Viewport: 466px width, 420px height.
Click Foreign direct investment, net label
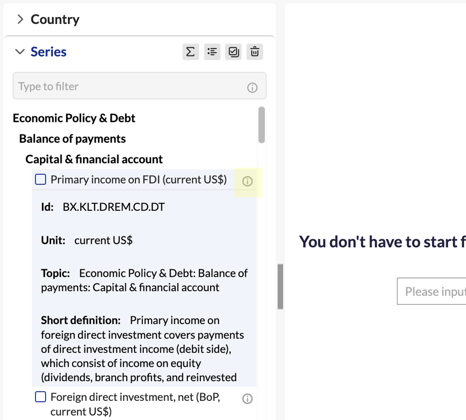pyautogui.click(x=135, y=404)
